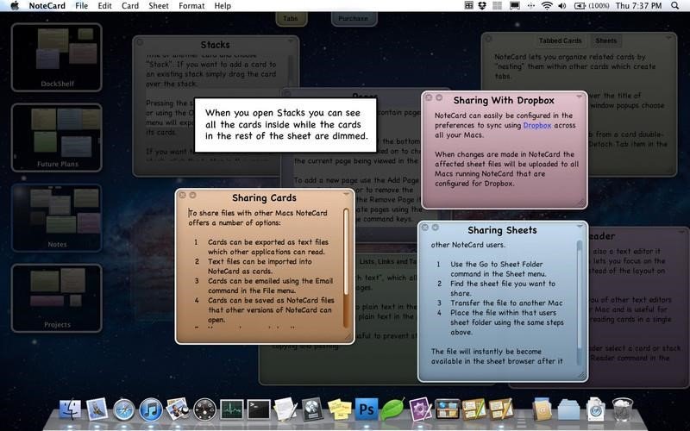Open the Sharing With Dropbox card menu triangle

pos(580,97)
